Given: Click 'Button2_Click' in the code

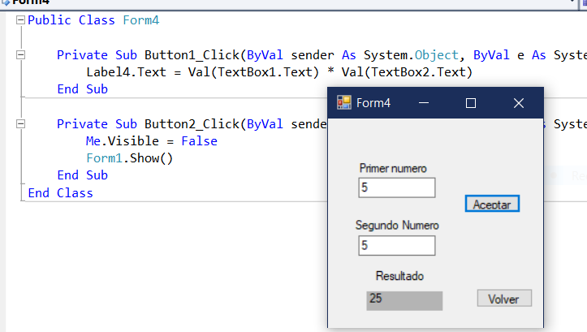Looking at the screenshot, I should pos(192,124).
